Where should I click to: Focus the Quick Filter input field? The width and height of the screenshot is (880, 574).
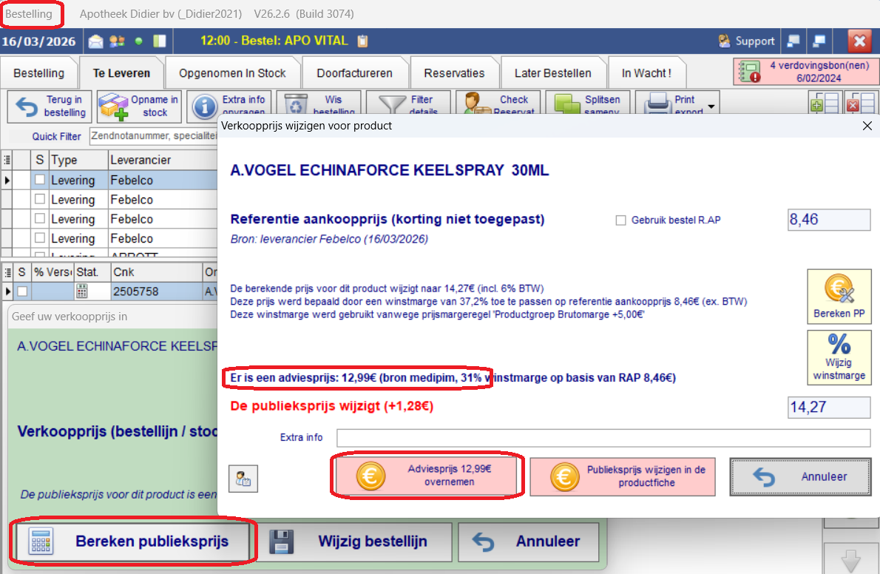[x=153, y=136]
